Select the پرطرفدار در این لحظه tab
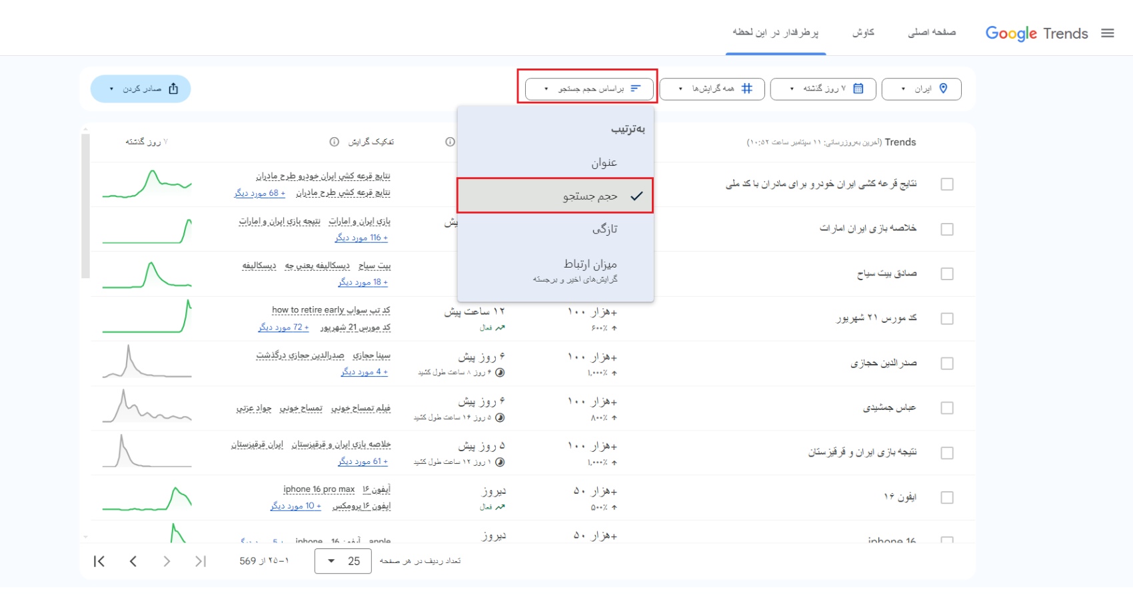 (x=776, y=33)
